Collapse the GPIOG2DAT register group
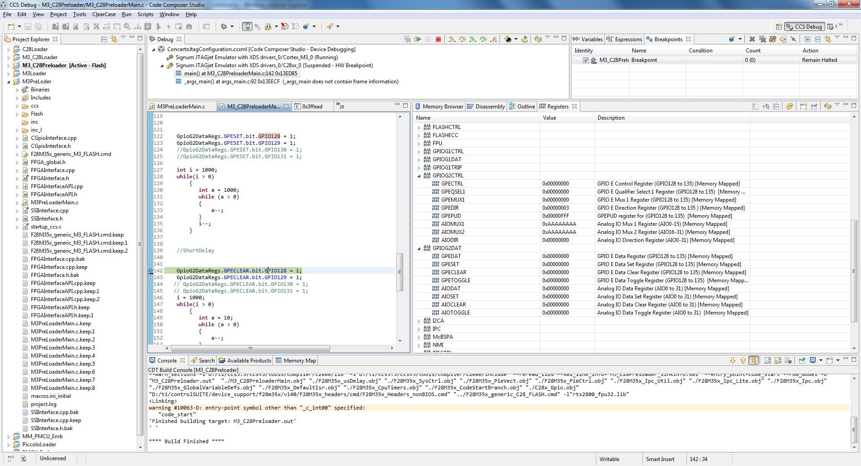Viewport: 861px width, 466px height. click(419, 248)
